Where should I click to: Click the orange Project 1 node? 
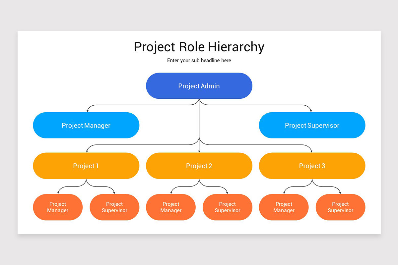coord(86,166)
